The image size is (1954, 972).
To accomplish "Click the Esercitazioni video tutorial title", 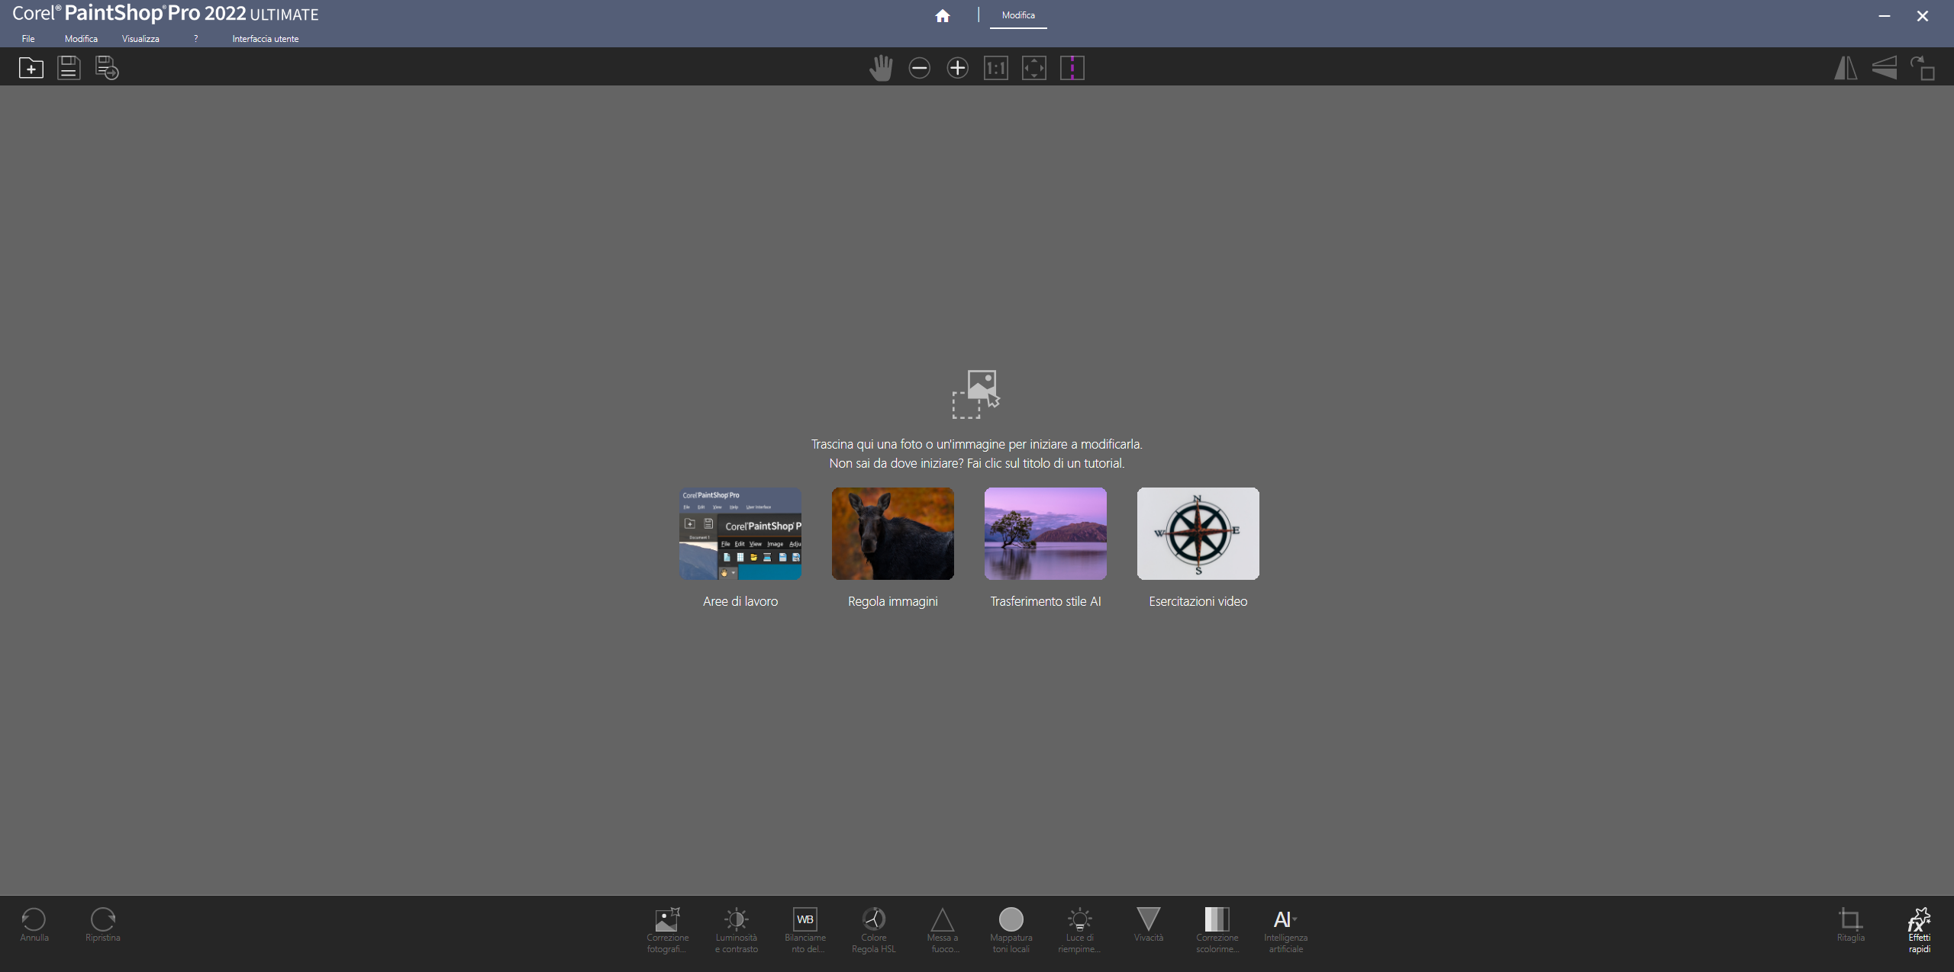I will pos(1198,601).
